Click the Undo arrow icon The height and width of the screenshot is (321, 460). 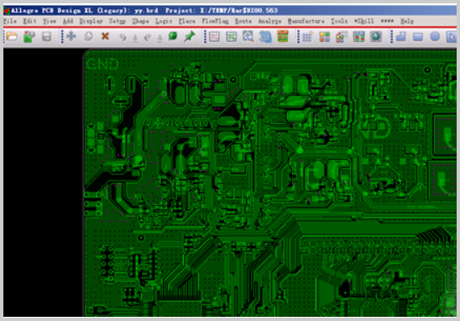[123, 37]
